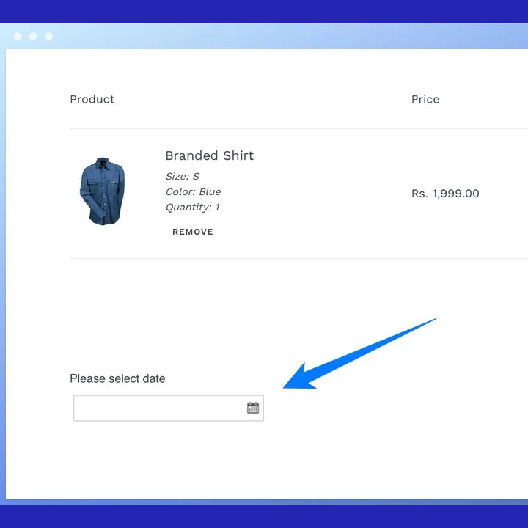Click the Size: S detail text
This screenshot has width=528, height=528.
click(x=182, y=176)
